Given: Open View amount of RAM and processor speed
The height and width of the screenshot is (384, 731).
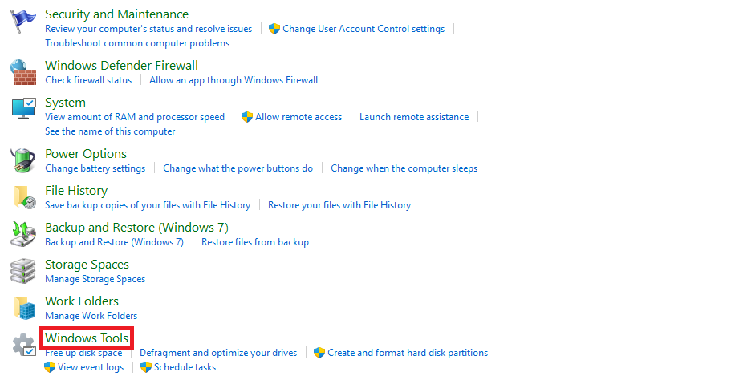Looking at the screenshot, I should pos(135,117).
